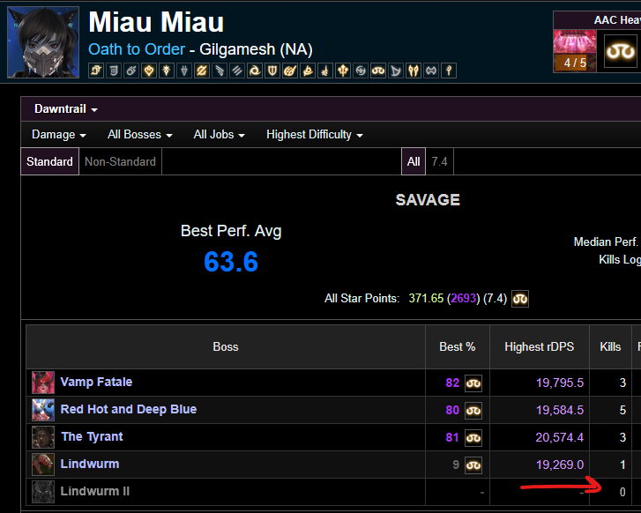Select the Dancer job icon
This screenshot has width=641, height=513.
click(x=149, y=71)
